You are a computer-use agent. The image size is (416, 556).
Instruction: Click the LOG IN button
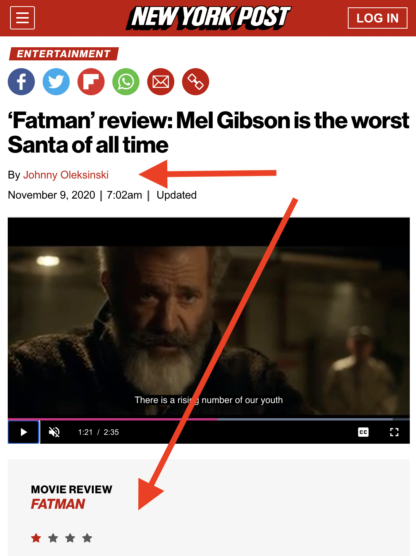click(x=378, y=18)
